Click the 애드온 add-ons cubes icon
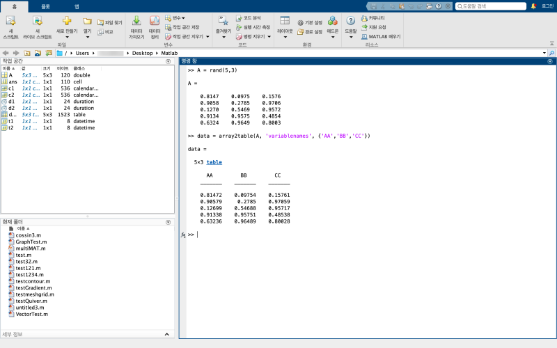557x348 pixels. (x=333, y=21)
